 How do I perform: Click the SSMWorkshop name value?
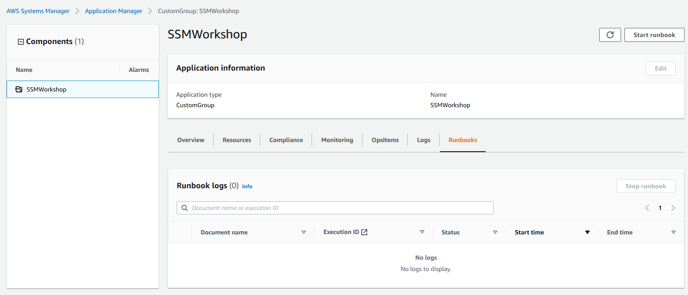(450, 105)
